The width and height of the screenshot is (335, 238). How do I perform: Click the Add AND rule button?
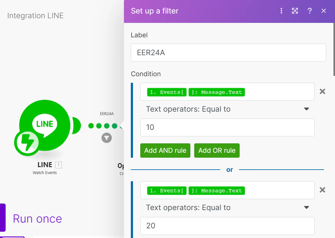coord(165,151)
